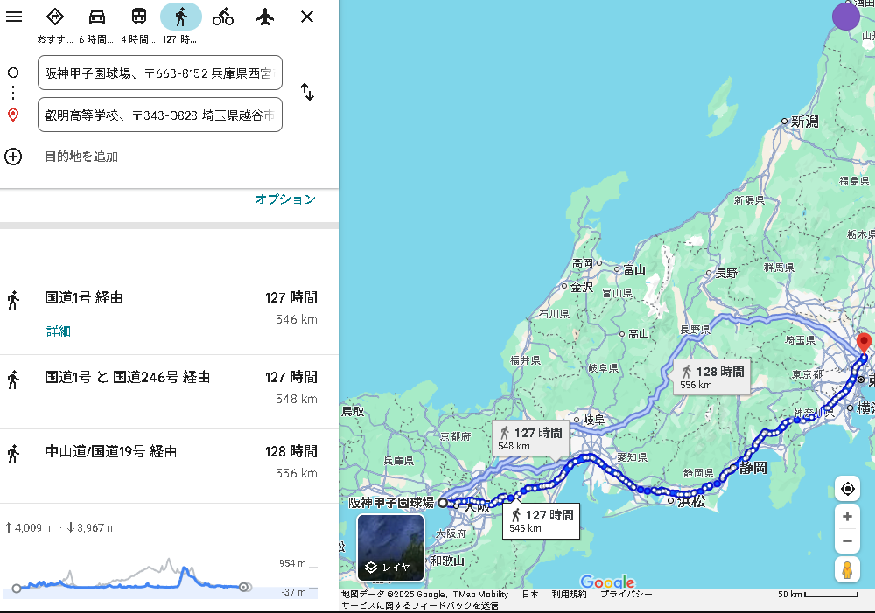Click the 高山 city label on map

click(x=639, y=333)
